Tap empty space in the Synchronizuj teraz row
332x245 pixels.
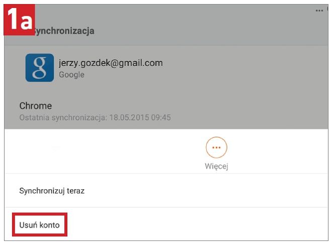205,191
